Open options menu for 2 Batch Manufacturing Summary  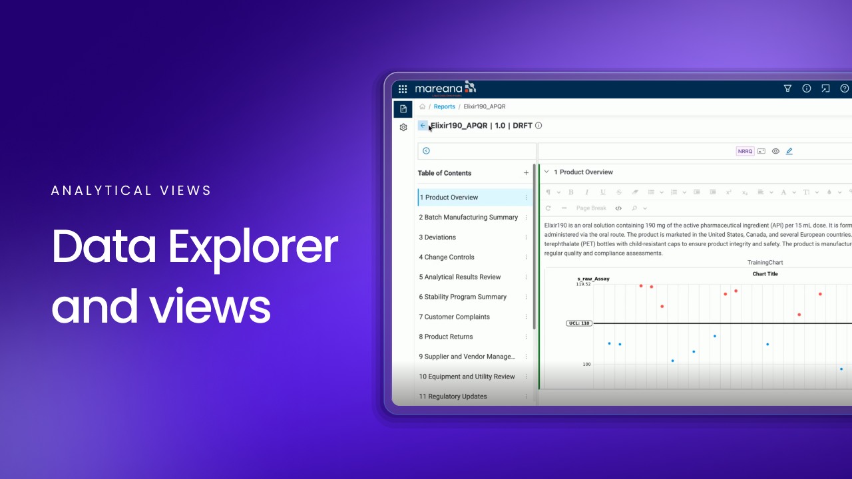526,218
